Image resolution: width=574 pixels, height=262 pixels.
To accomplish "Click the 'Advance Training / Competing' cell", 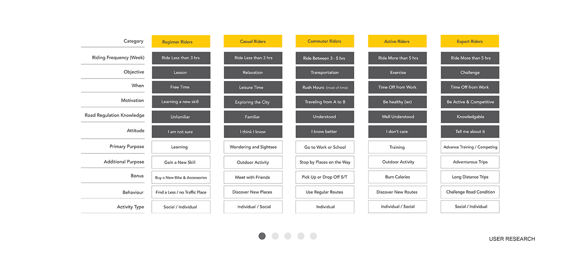I will point(470,147).
